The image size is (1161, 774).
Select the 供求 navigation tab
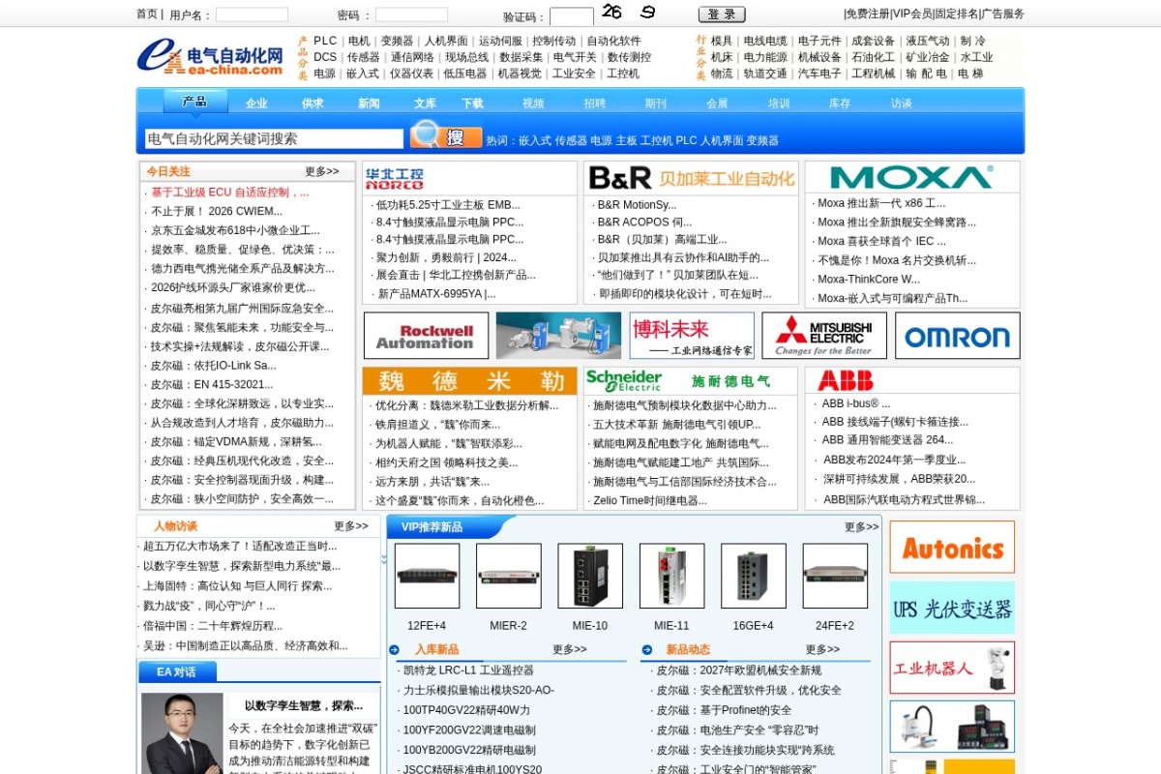pyautogui.click(x=313, y=104)
